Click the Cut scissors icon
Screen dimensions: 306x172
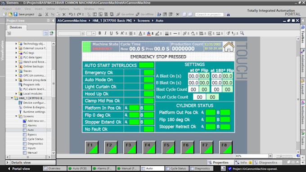[x=47, y=14]
